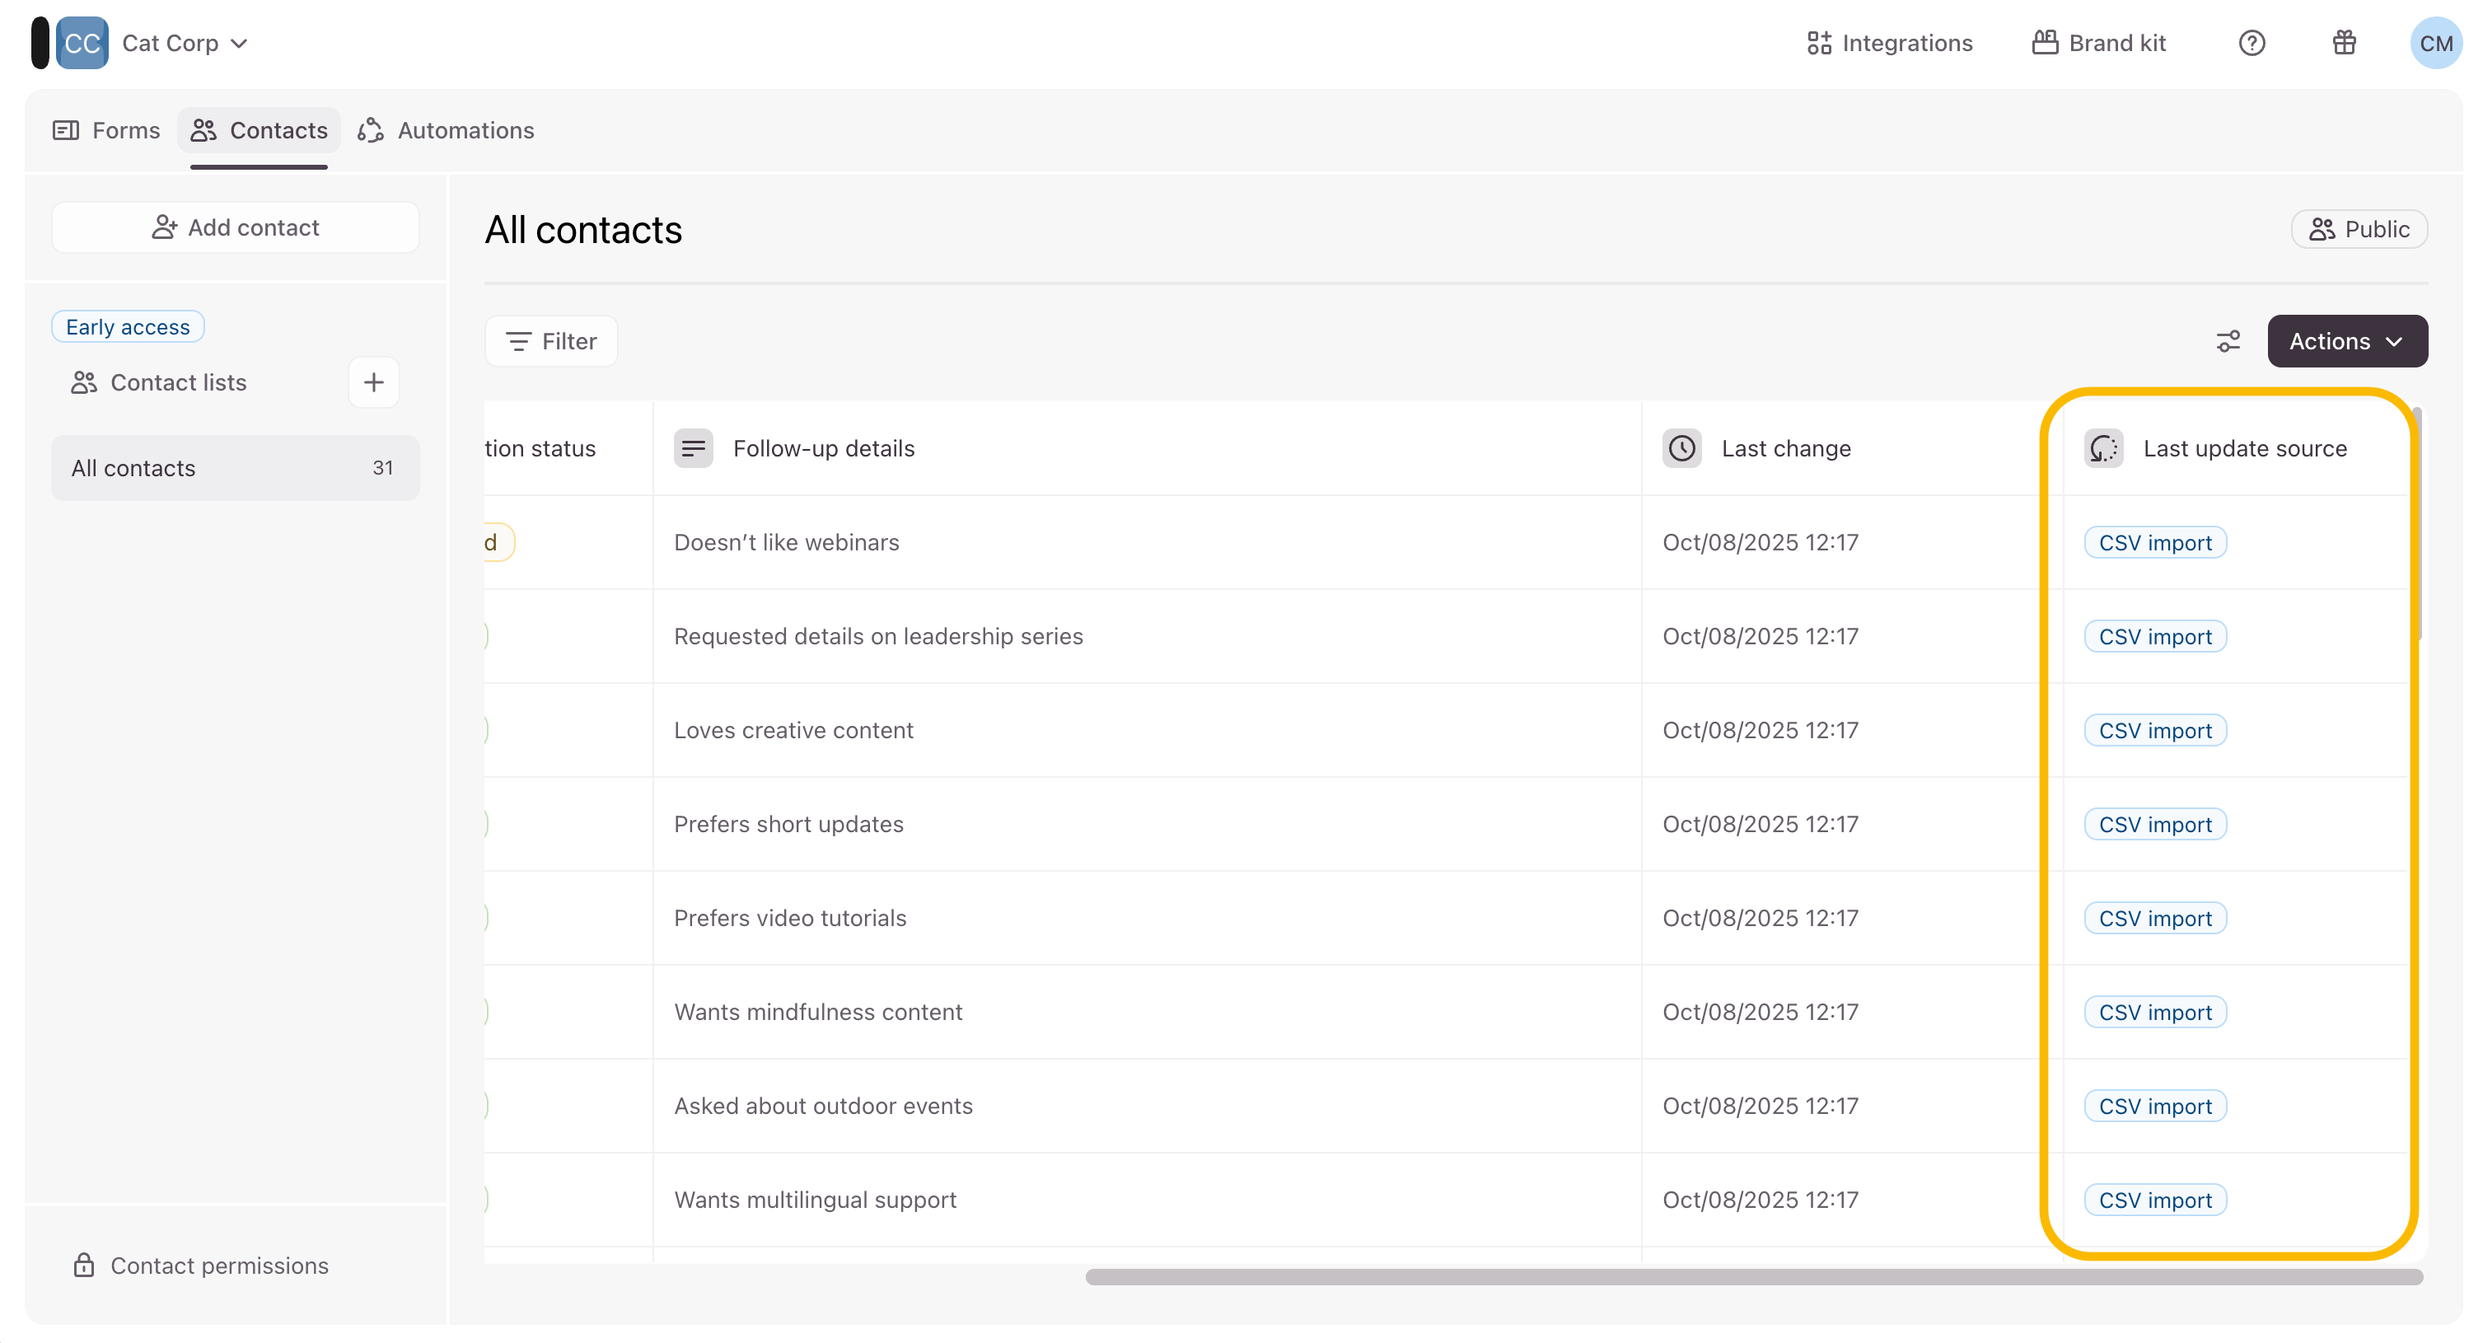Toggle the Public visibility badge
Screen dimensions: 2483x1343
click(2359, 229)
